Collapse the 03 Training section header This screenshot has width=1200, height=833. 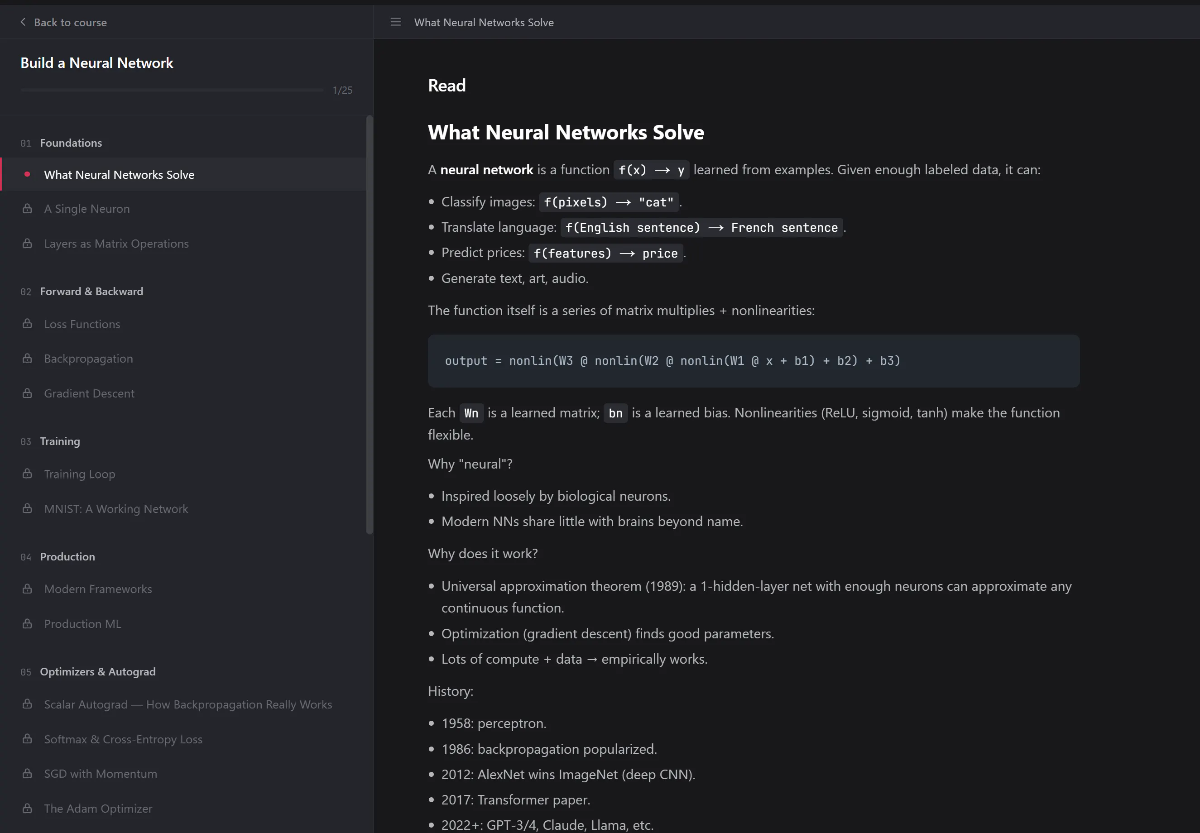coord(51,441)
